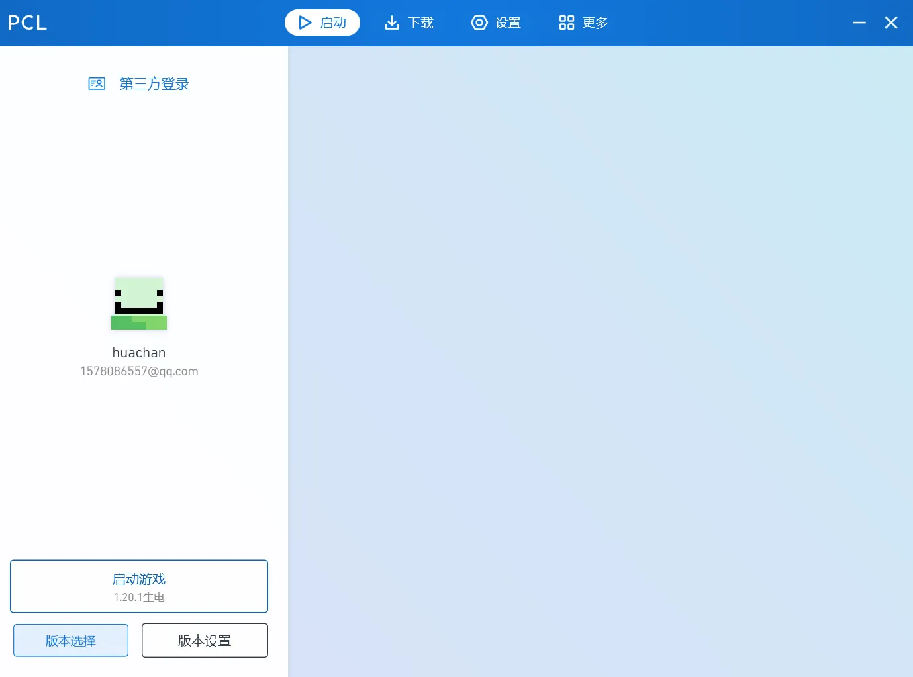Click the green pixel avatar skin image
Screen dimensions: 913x677
pos(139,303)
